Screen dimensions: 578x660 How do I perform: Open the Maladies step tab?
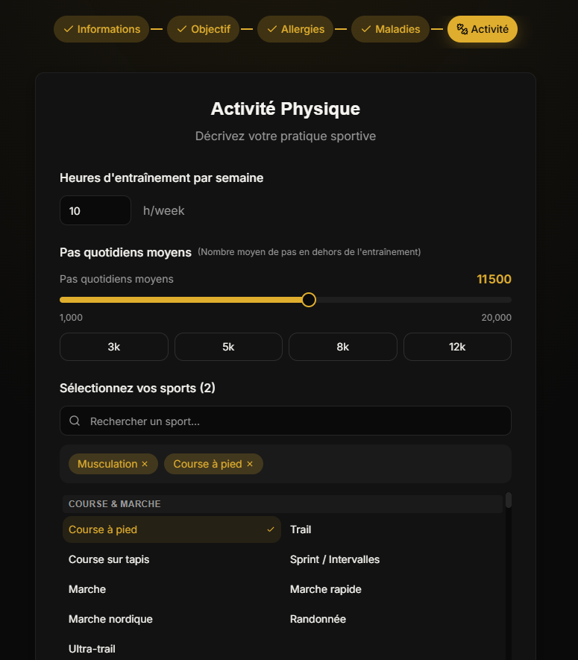pyautogui.click(x=390, y=29)
